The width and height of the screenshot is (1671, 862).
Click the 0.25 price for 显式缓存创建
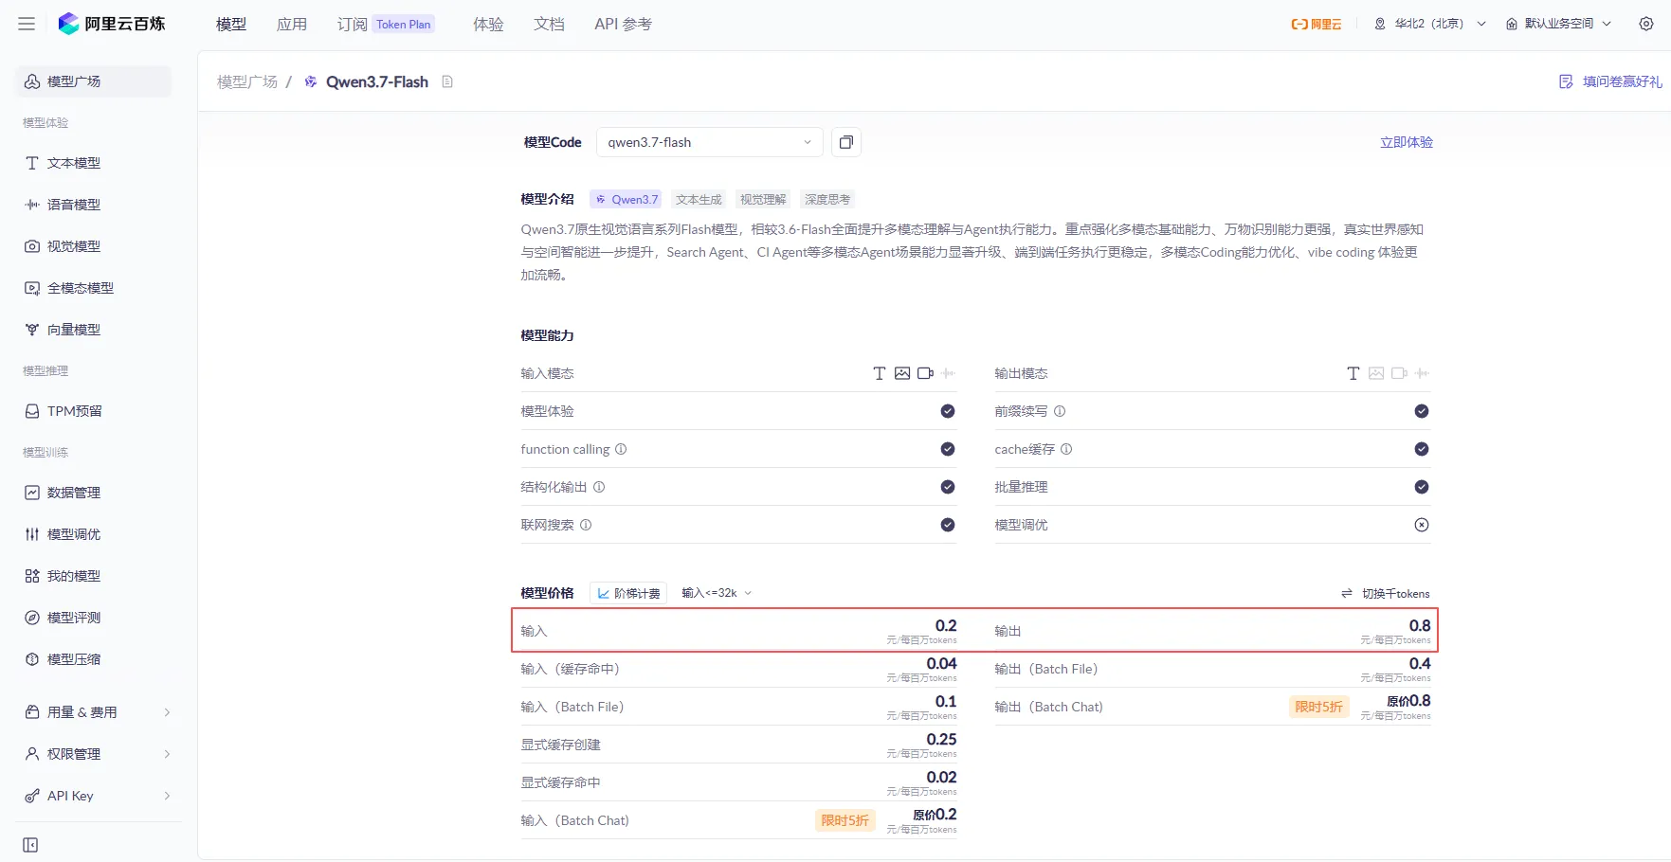tap(942, 739)
